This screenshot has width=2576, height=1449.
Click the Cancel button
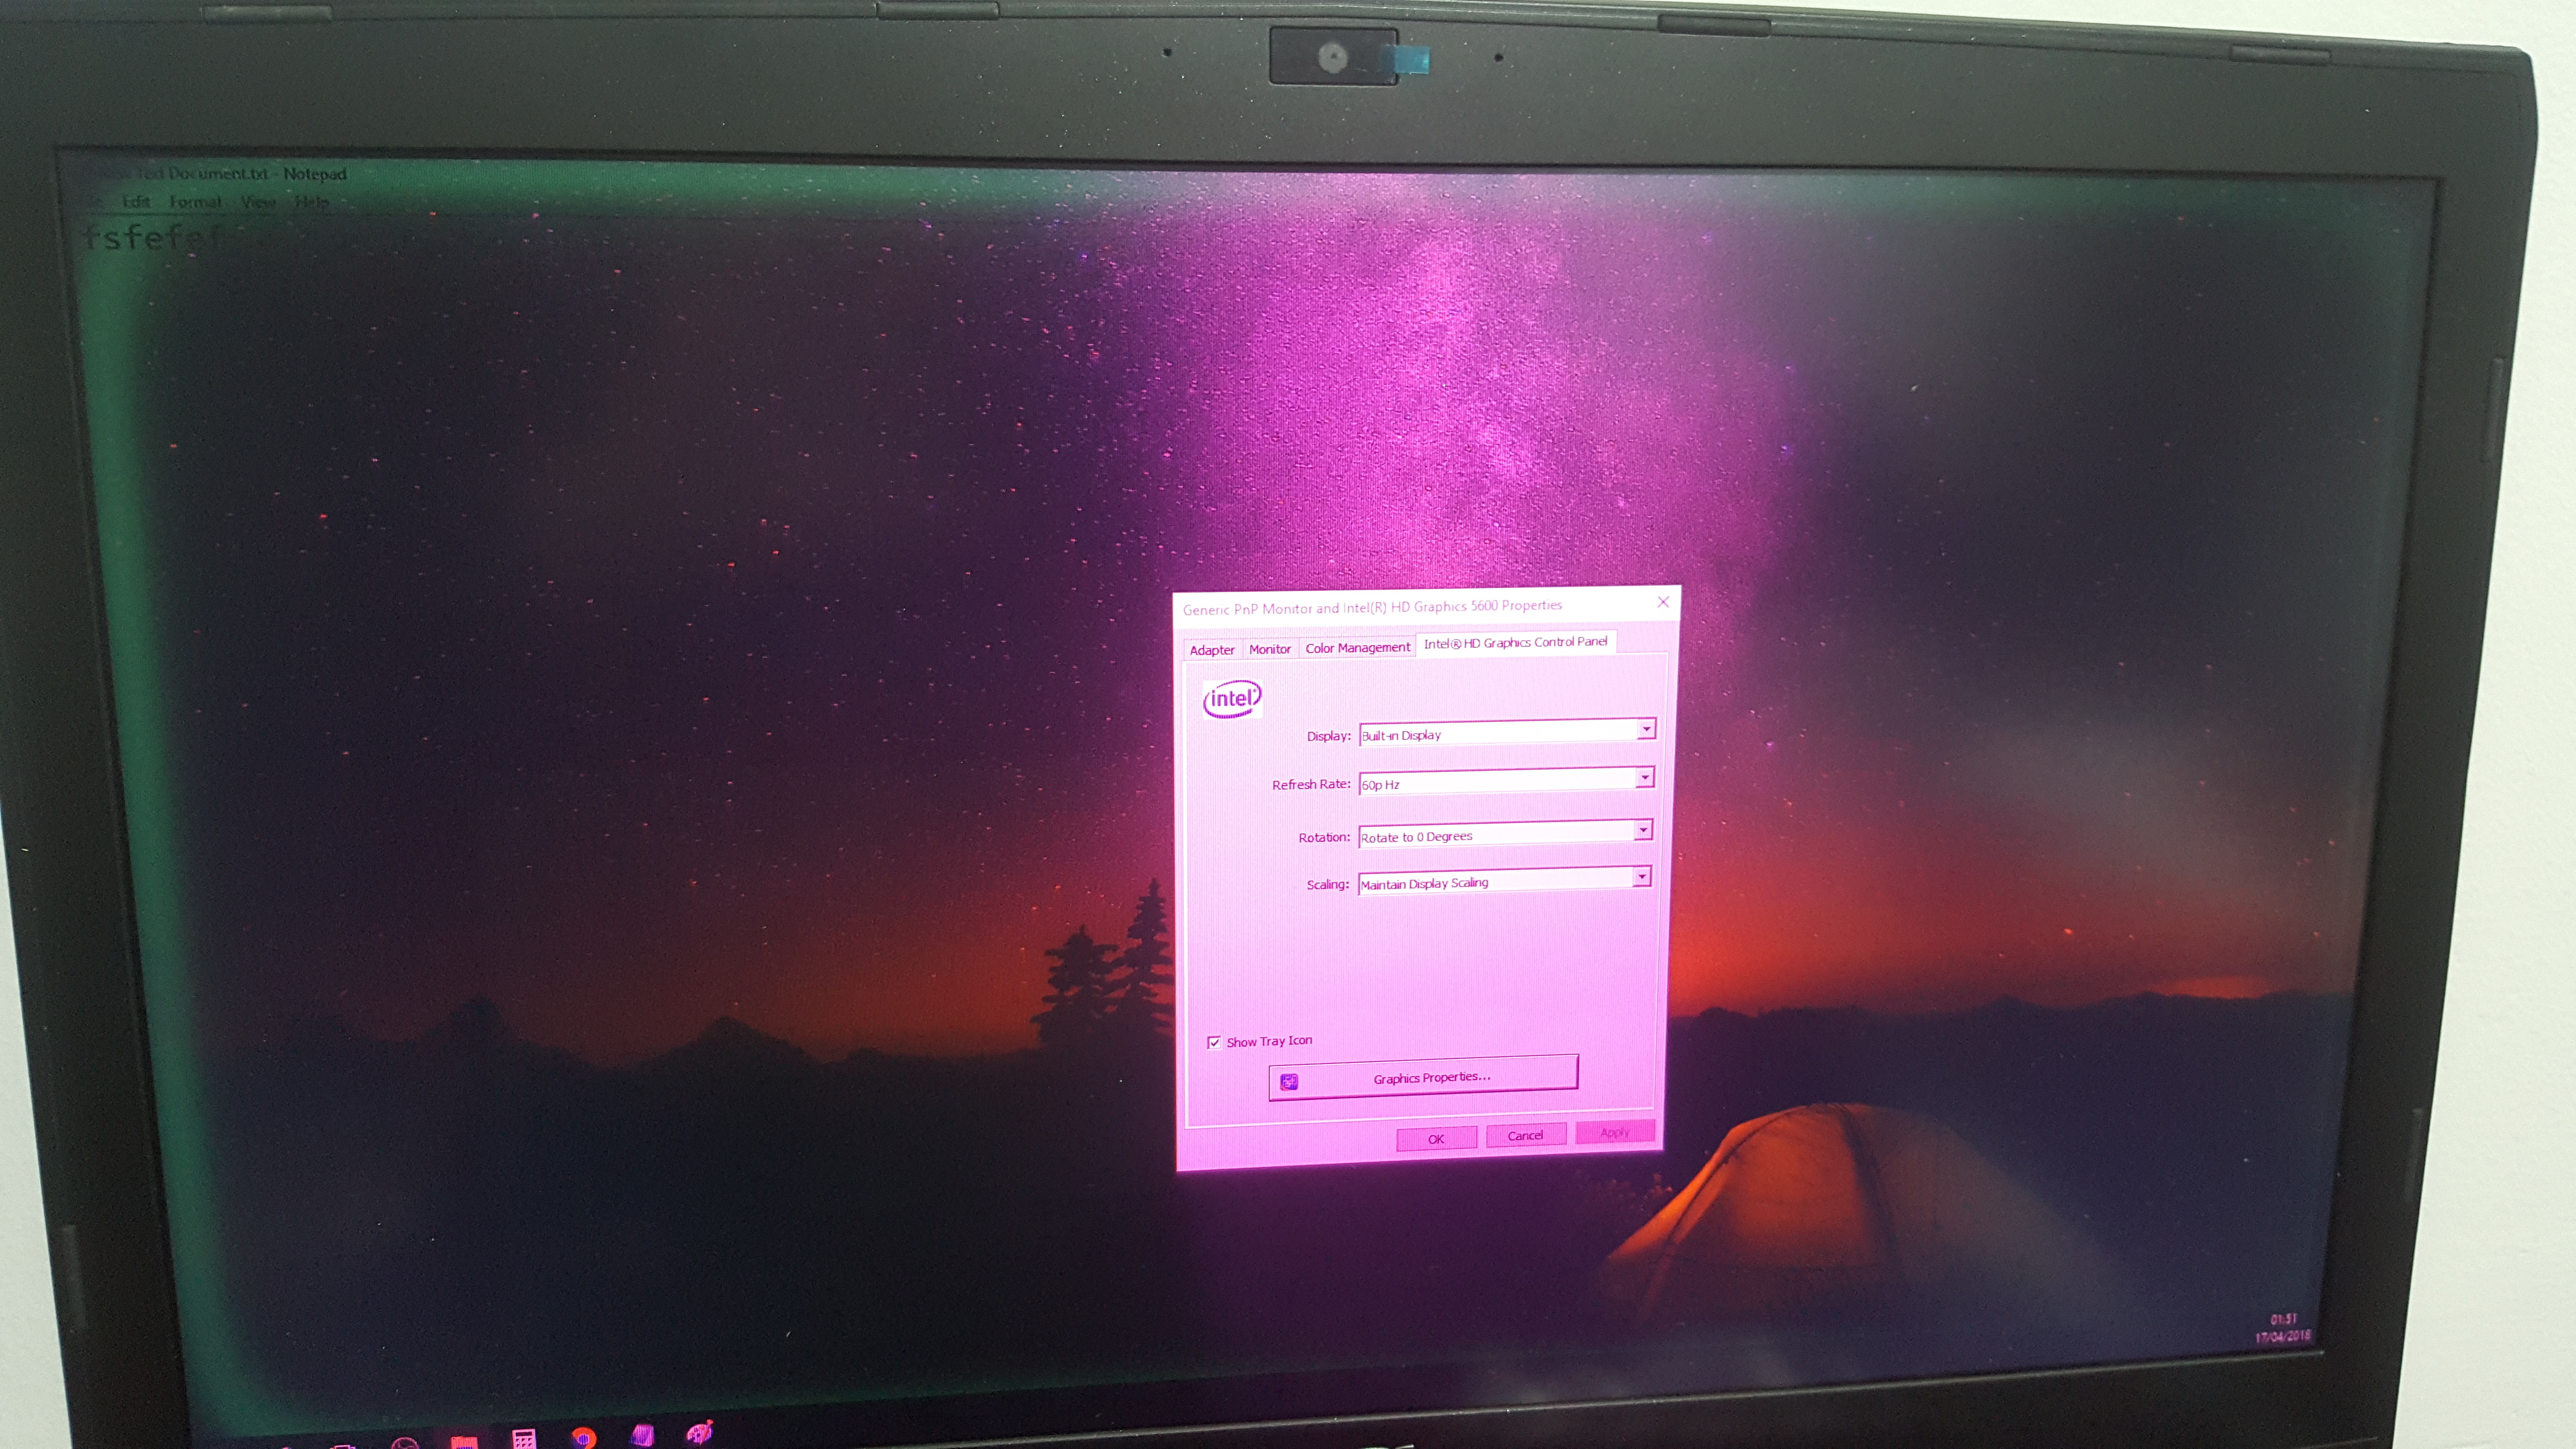coord(1525,1135)
